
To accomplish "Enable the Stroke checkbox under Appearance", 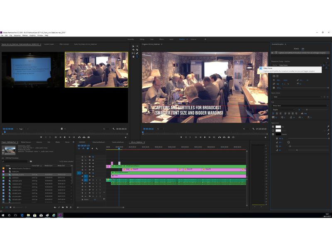I will (273, 130).
